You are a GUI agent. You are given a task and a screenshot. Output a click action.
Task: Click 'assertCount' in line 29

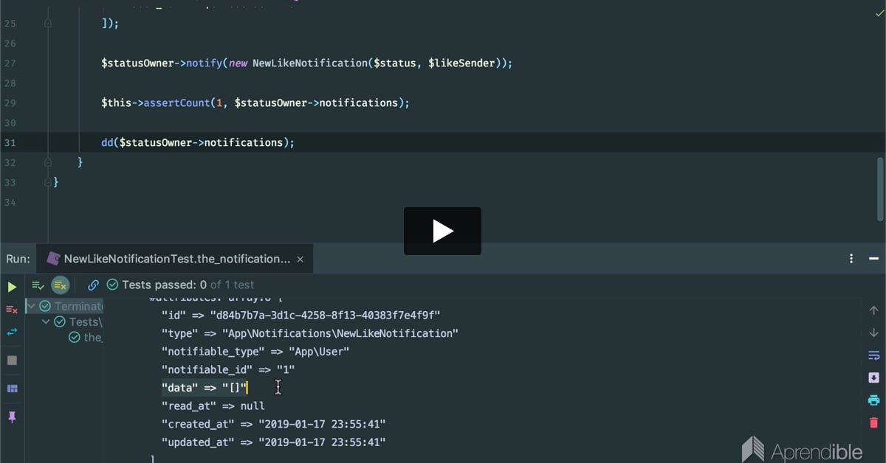pos(176,103)
